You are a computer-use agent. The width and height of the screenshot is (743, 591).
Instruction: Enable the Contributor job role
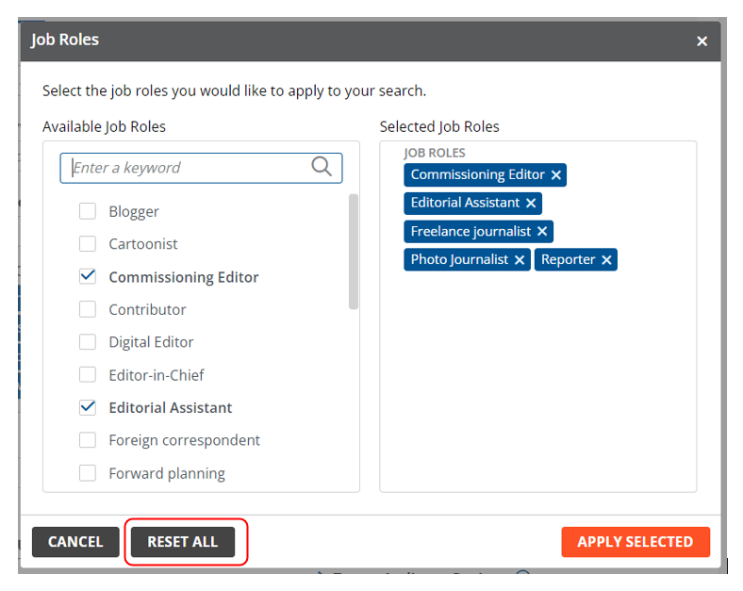pos(88,309)
